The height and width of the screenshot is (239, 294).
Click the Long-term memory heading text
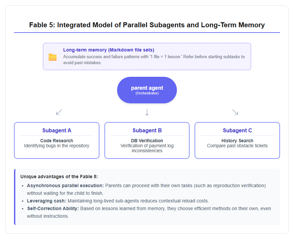(x=108, y=50)
